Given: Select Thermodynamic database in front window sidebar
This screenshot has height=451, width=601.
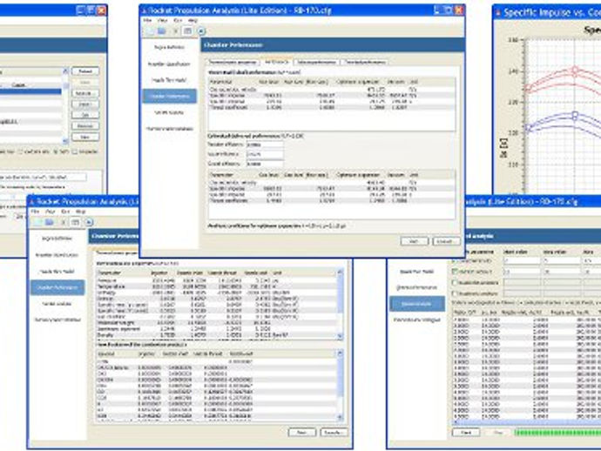Looking at the screenshot, I should pyautogui.click(x=170, y=129).
